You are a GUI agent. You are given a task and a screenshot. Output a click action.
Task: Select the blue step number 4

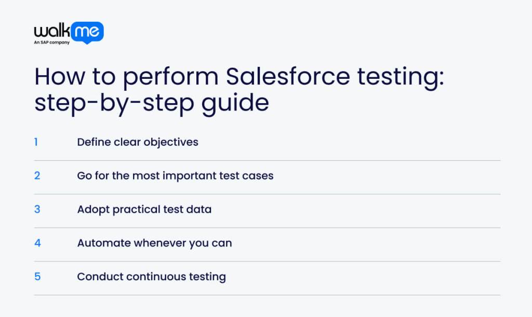pos(37,243)
